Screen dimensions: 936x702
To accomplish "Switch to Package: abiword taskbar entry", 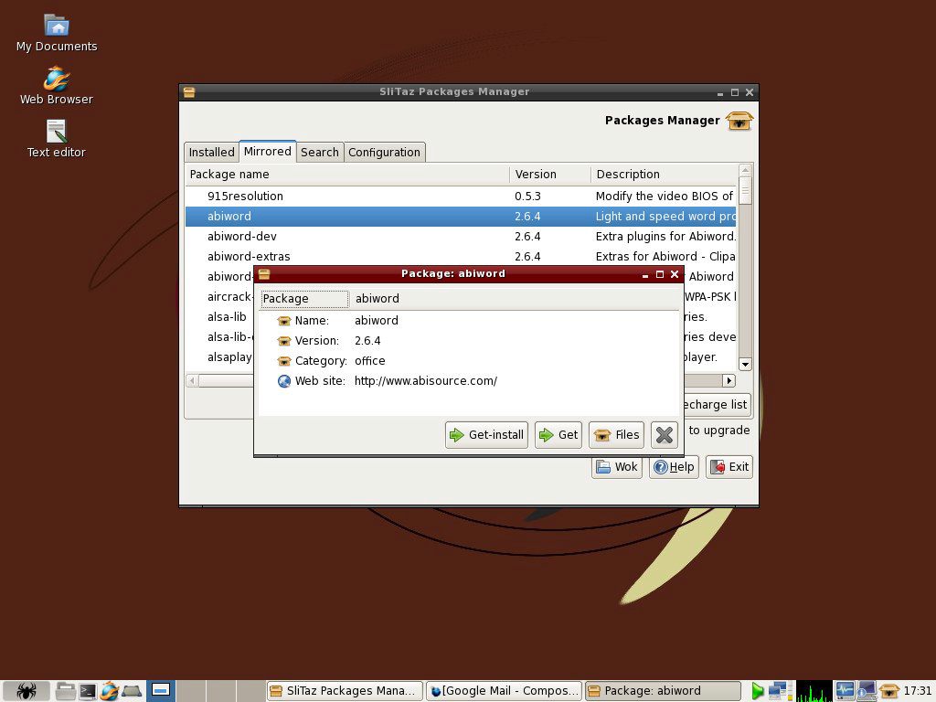I will (x=664, y=691).
